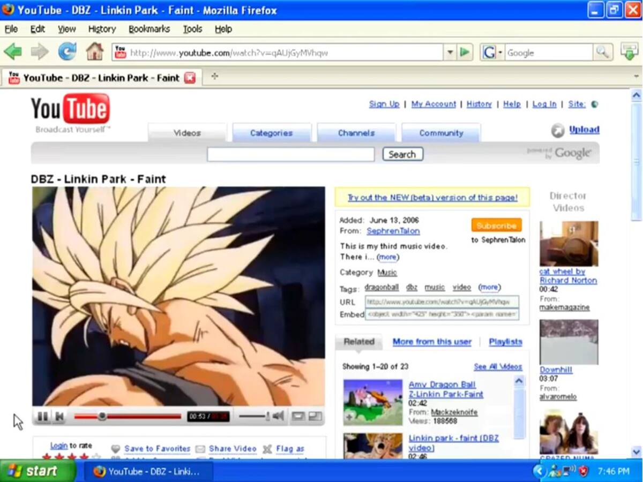This screenshot has width=643, height=482.
Task: Open the Firefox Home page icon
Action: click(95, 52)
